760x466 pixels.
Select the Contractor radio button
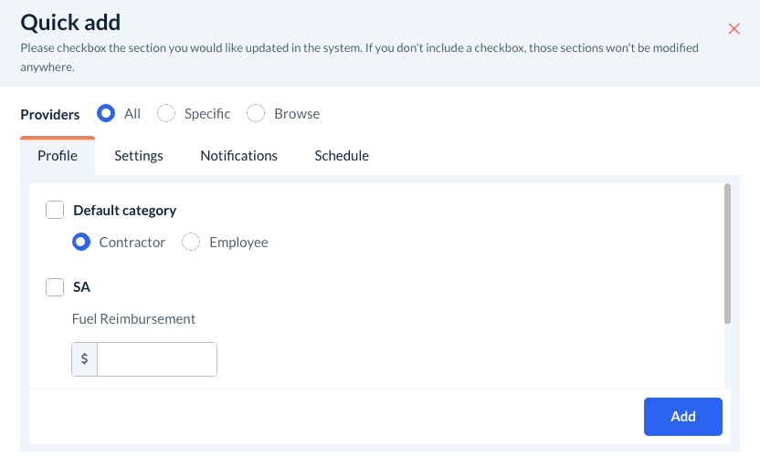[81, 243]
